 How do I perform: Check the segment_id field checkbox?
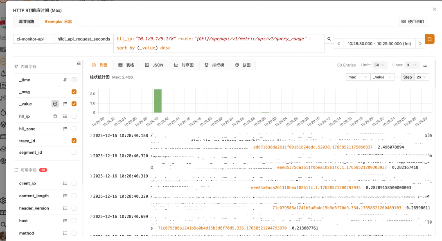[x=74, y=152]
